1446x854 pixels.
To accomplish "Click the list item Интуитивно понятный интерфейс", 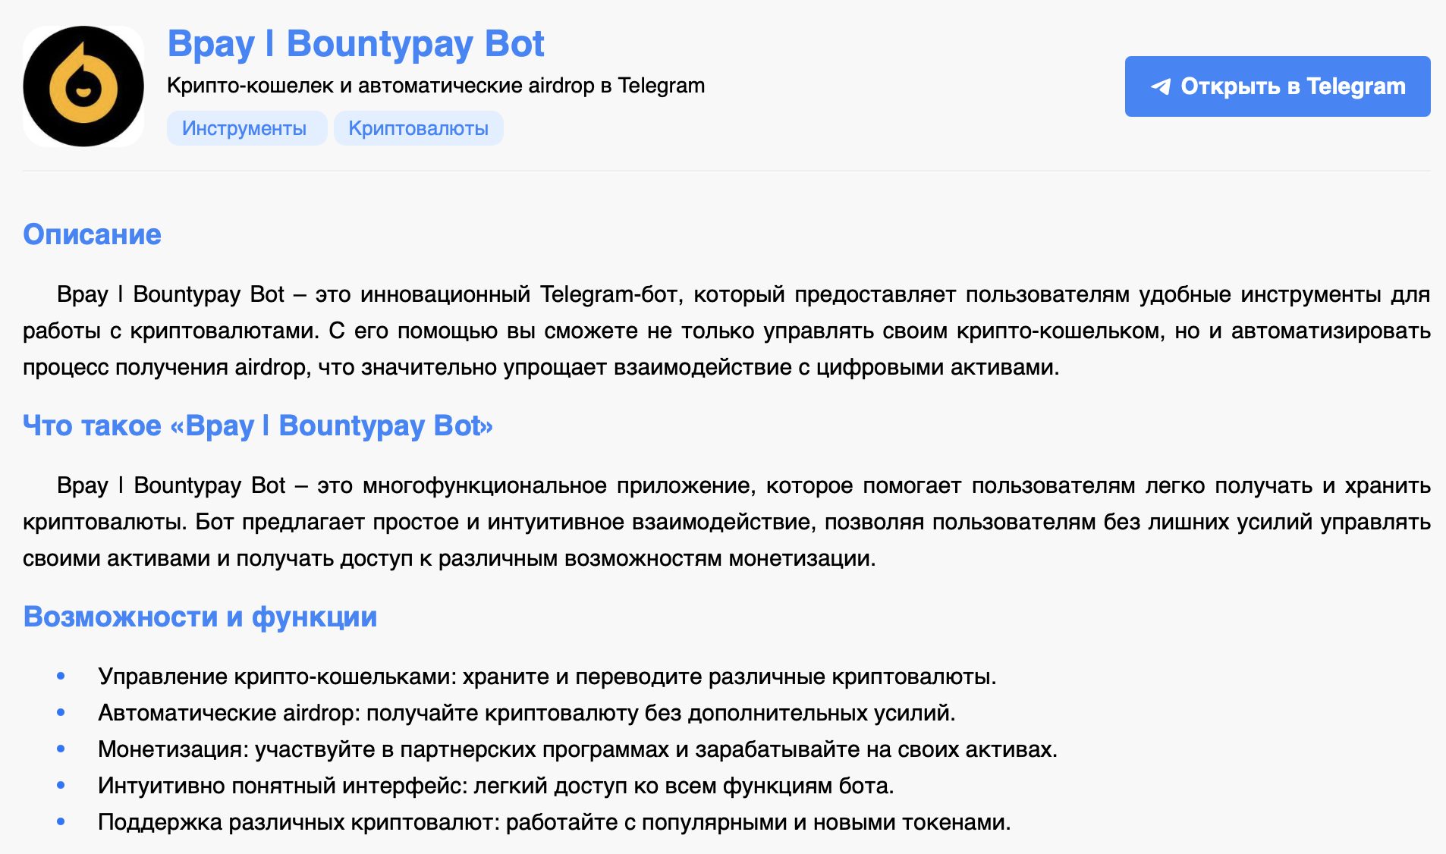I will (496, 786).
